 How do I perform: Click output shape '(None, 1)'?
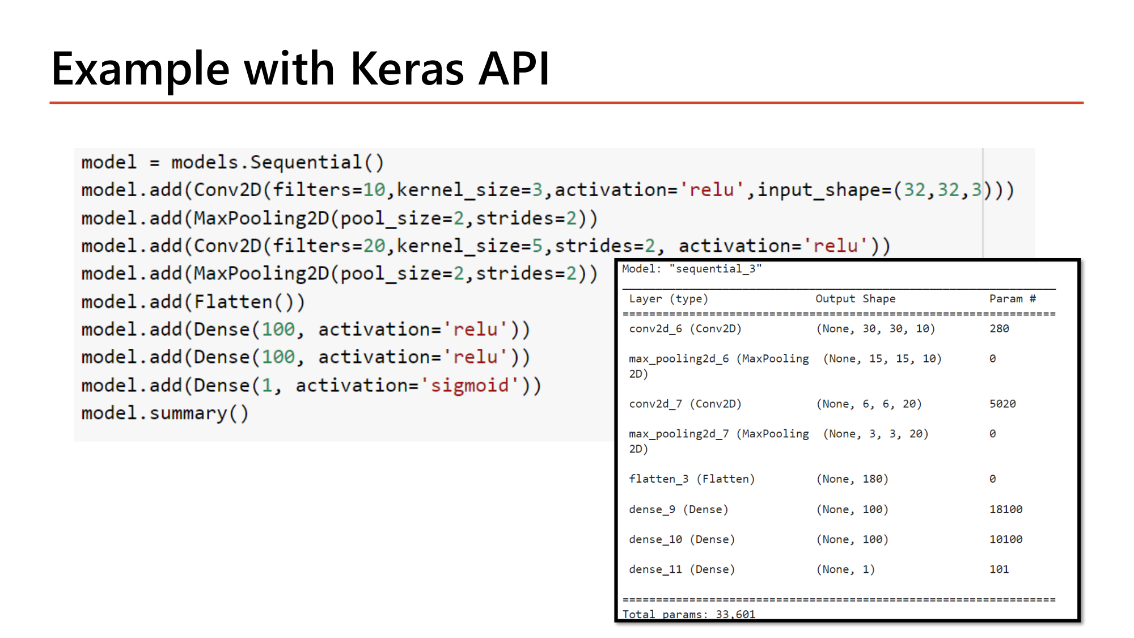pyautogui.click(x=845, y=569)
